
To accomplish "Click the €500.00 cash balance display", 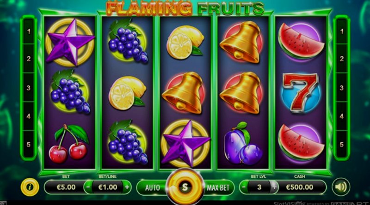I will point(300,187).
